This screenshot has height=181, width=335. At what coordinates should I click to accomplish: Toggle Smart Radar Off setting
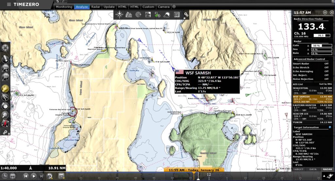[x=326, y=64]
